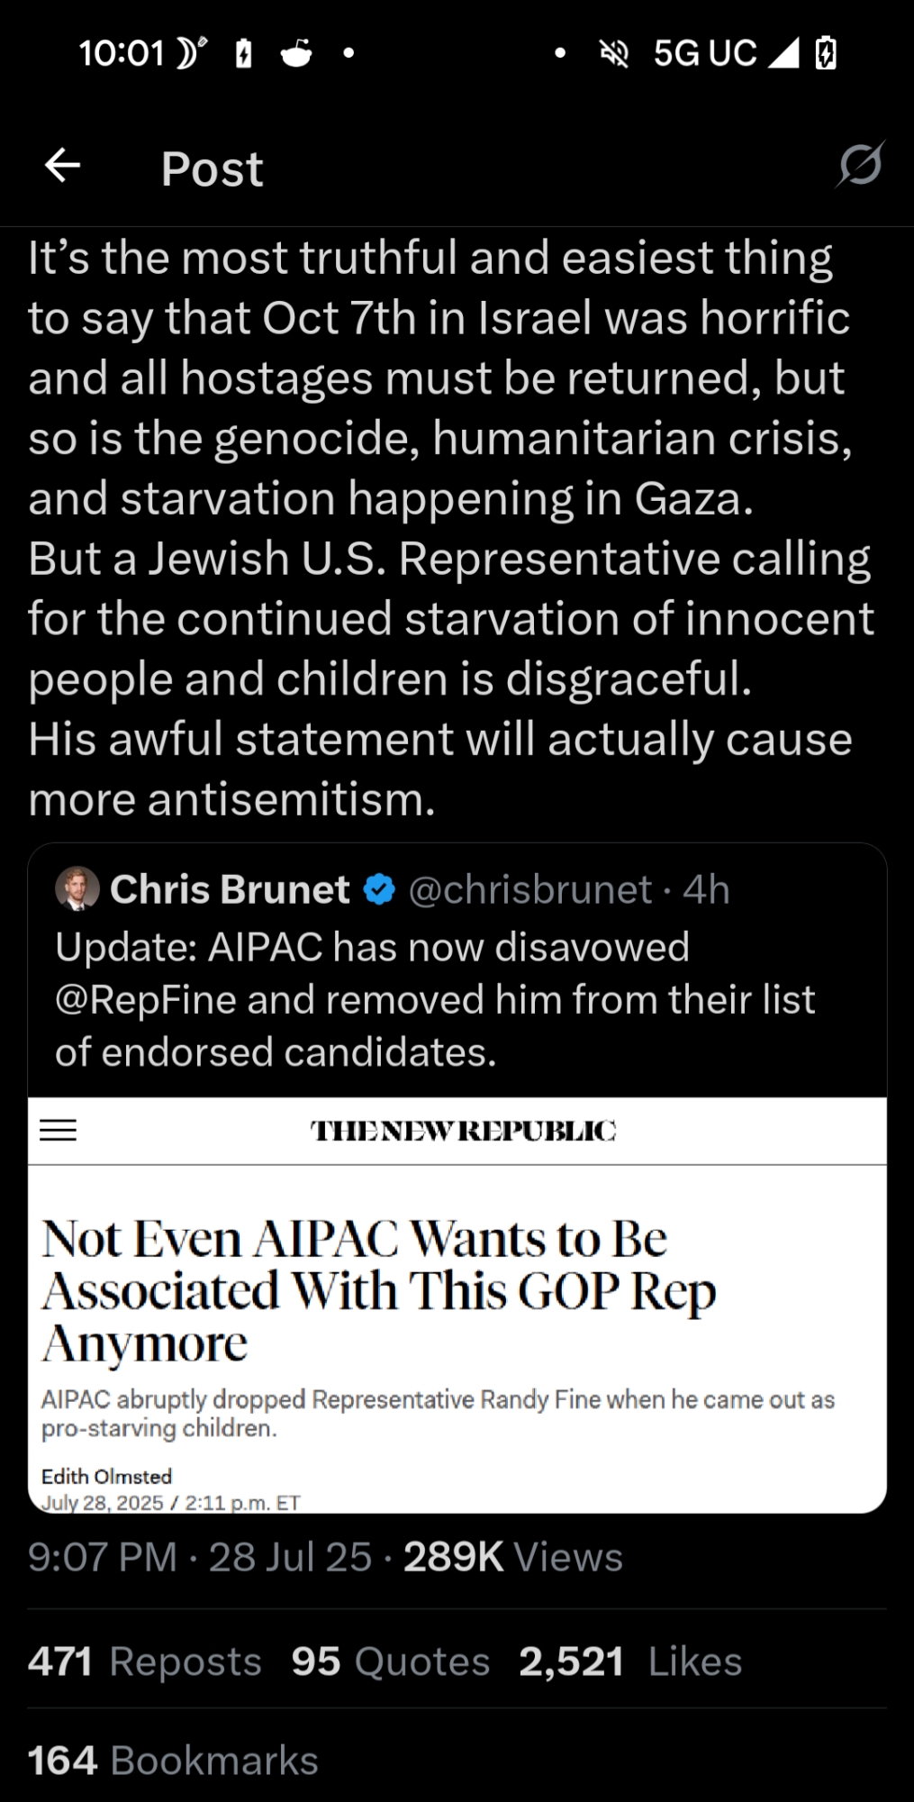Tap the 9:07 PM post timestamp
Viewport: 914px width, 1802px height.
pos(103,1557)
